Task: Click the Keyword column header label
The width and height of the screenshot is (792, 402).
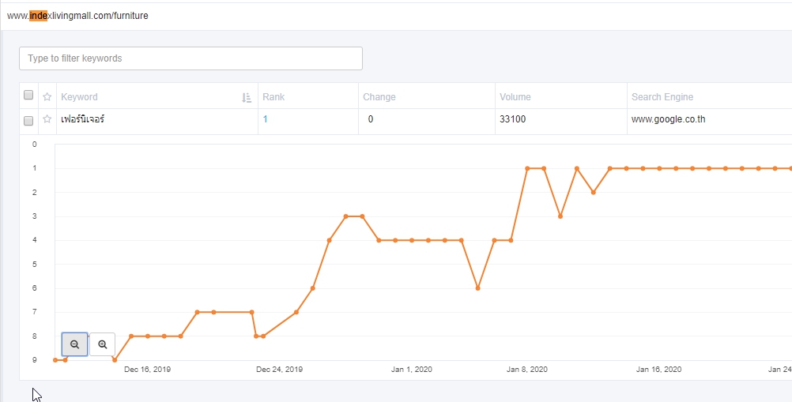Action: 80,97
